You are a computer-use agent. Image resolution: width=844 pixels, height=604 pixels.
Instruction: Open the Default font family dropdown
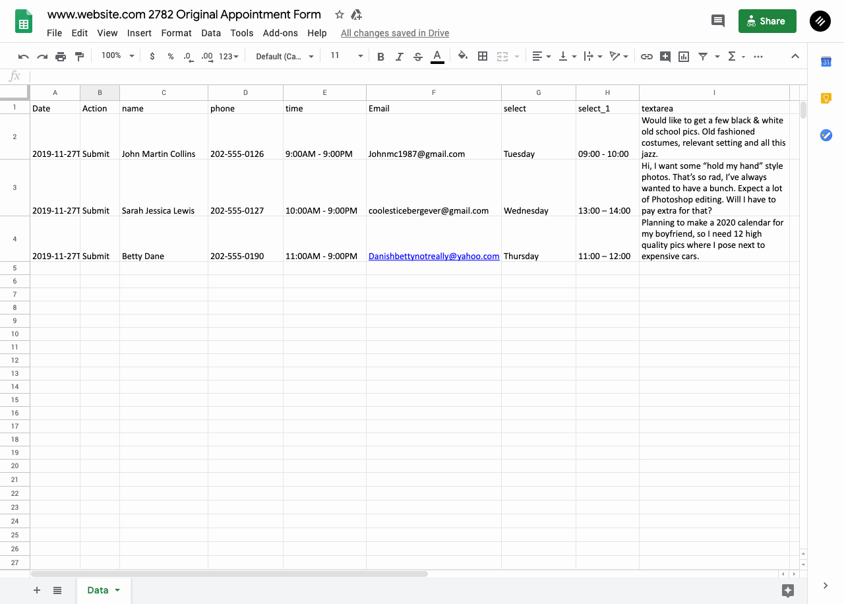pyautogui.click(x=284, y=57)
